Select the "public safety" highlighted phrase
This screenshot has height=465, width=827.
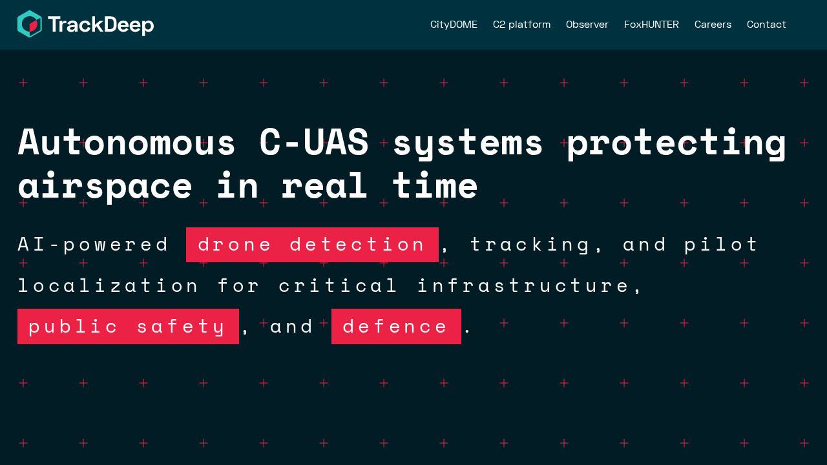tap(128, 326)
